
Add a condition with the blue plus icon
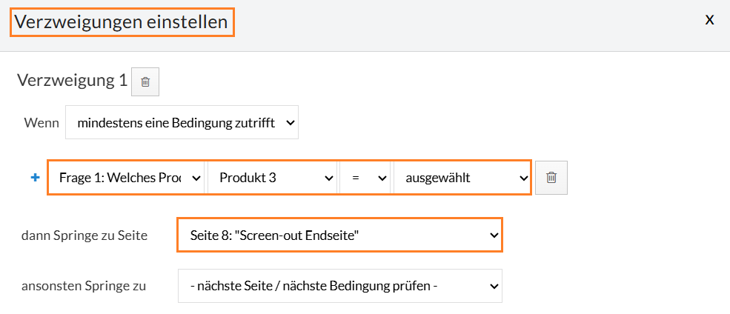point(34,178)
